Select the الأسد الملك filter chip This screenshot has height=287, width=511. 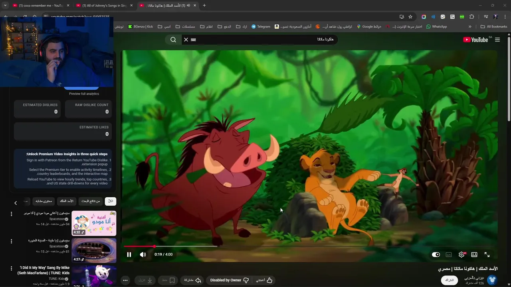[67, 201]
